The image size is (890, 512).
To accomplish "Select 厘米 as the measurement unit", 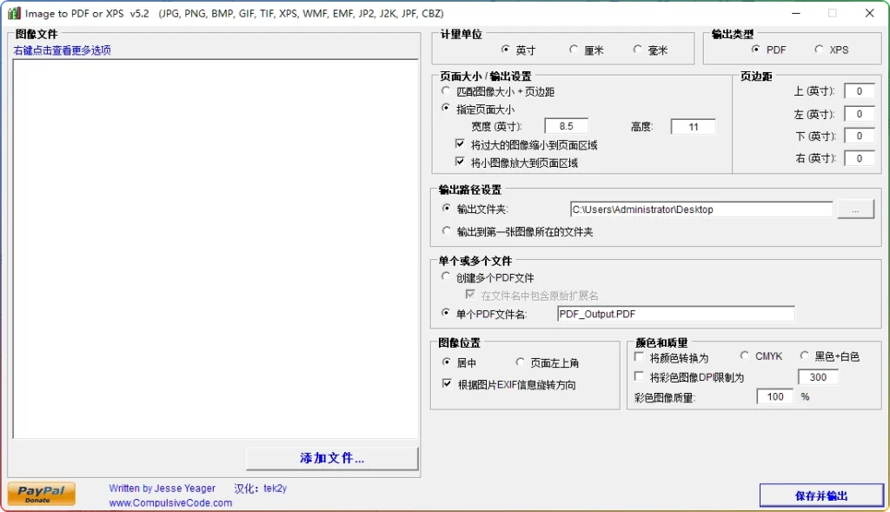I will click(573, 50).
